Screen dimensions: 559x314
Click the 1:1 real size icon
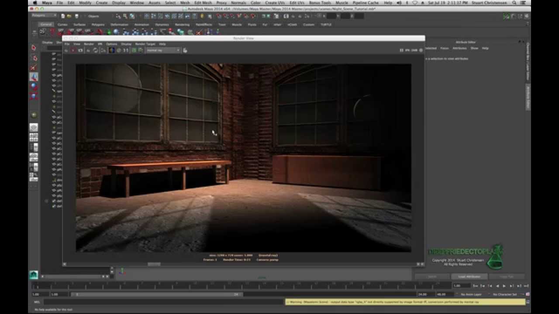click(126, 50)
